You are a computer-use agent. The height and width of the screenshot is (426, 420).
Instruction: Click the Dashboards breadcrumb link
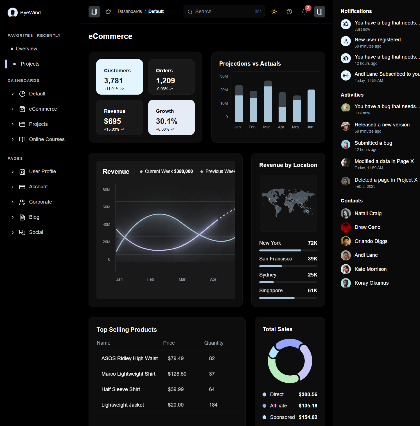tap(130, 11)
